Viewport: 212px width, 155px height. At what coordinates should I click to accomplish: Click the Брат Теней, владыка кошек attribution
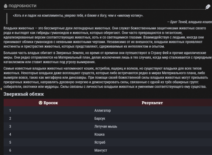190,22
